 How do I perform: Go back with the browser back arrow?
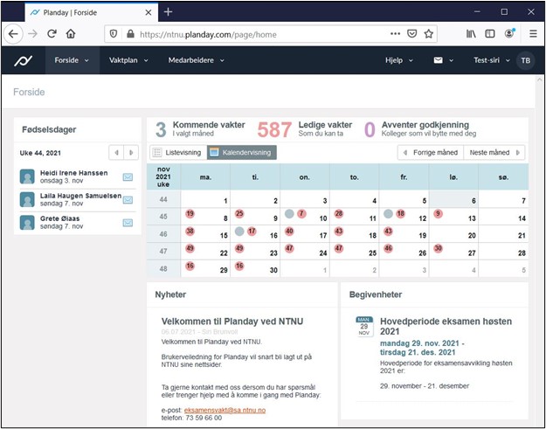[13, 34]
